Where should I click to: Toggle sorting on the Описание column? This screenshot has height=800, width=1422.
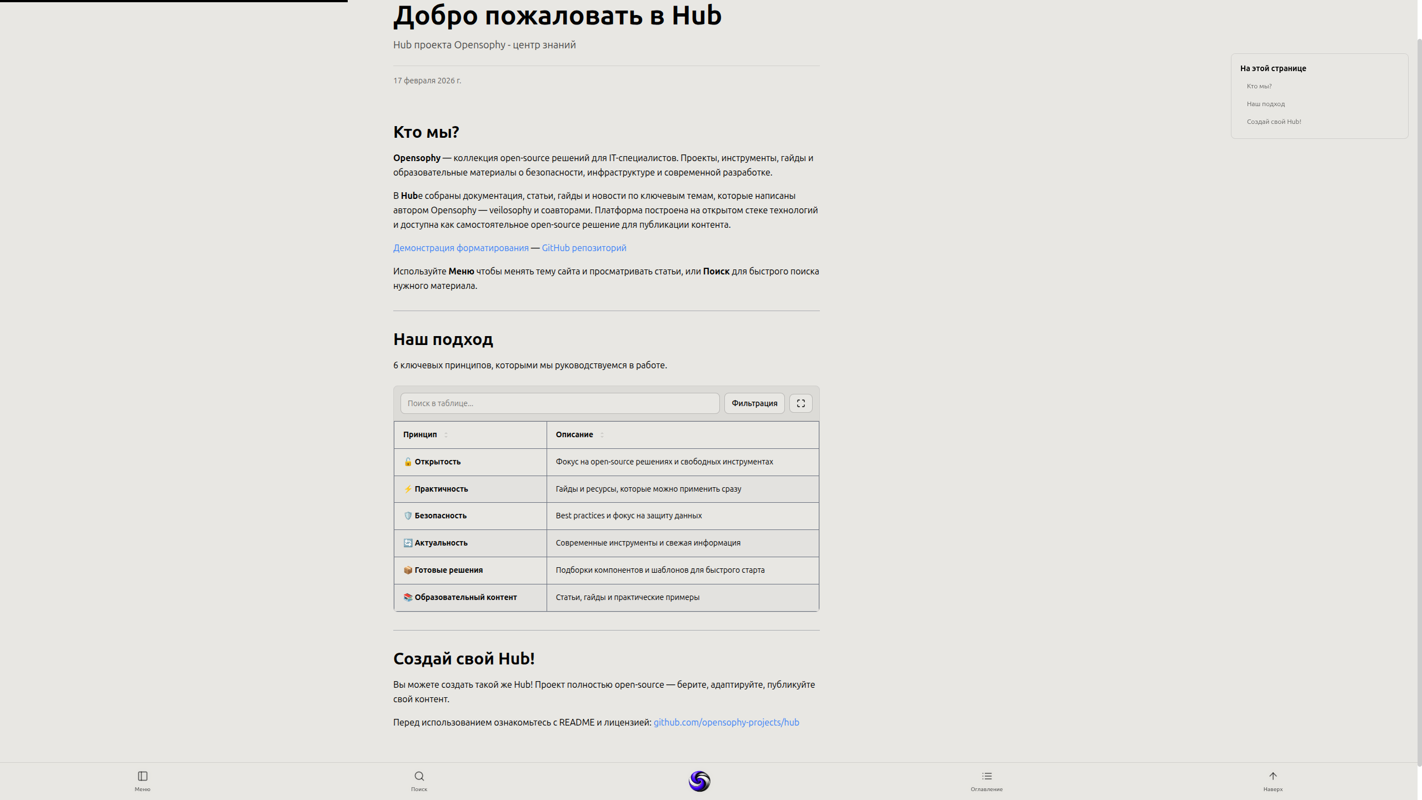tap(602, 435)
